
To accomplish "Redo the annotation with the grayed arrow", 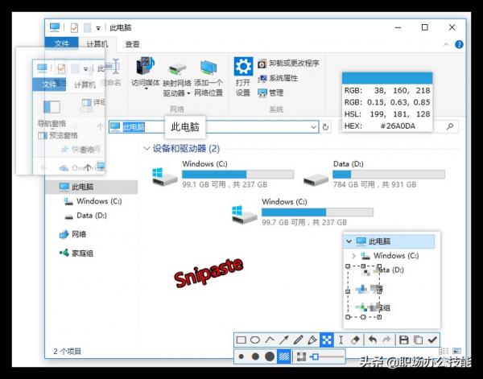I will point(386,340).
